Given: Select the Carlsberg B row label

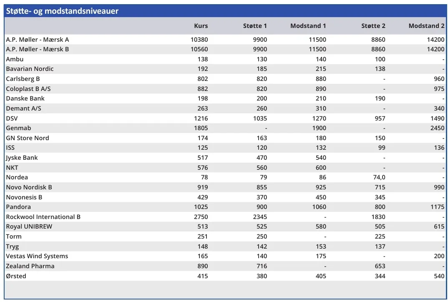Looking at the screenshot, I should click(23, 79).
